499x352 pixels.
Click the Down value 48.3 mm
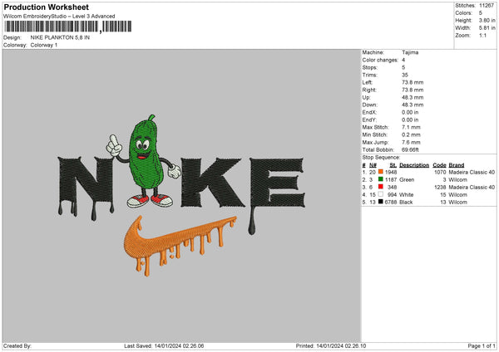tap(413, 105)
